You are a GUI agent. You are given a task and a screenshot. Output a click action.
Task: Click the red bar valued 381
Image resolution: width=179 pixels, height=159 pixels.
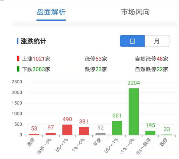(x=84, y=131)
